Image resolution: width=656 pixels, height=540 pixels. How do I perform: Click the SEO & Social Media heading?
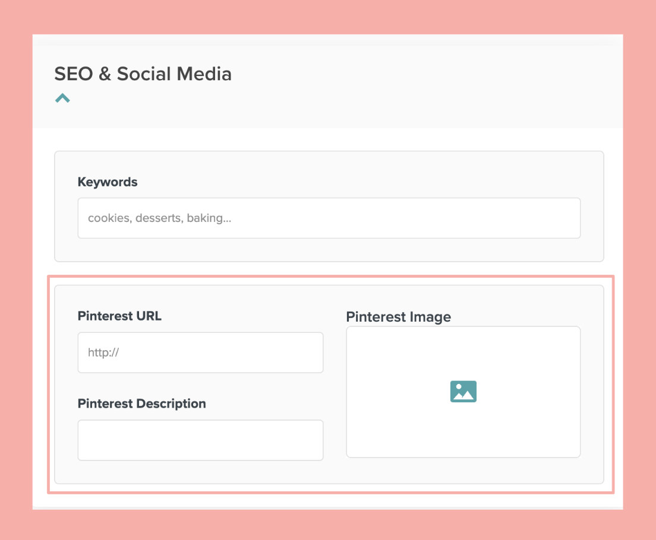[x=143, y=74]
